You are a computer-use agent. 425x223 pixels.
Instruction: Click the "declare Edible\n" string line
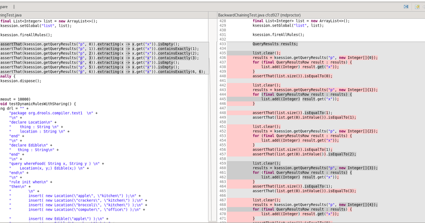tap(31, 145)
